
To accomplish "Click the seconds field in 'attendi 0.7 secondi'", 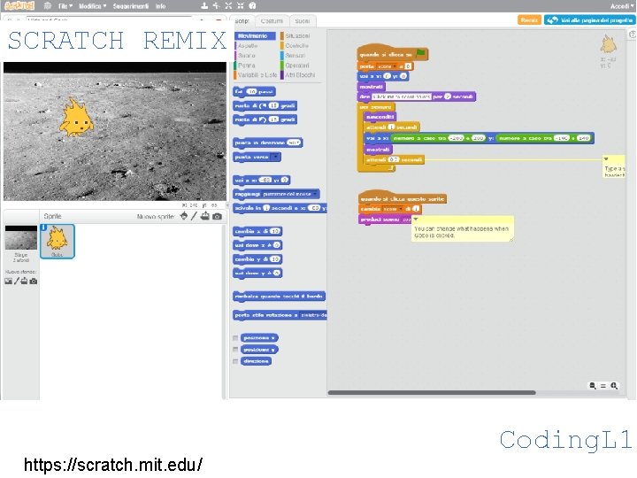I will click(393, 159).
